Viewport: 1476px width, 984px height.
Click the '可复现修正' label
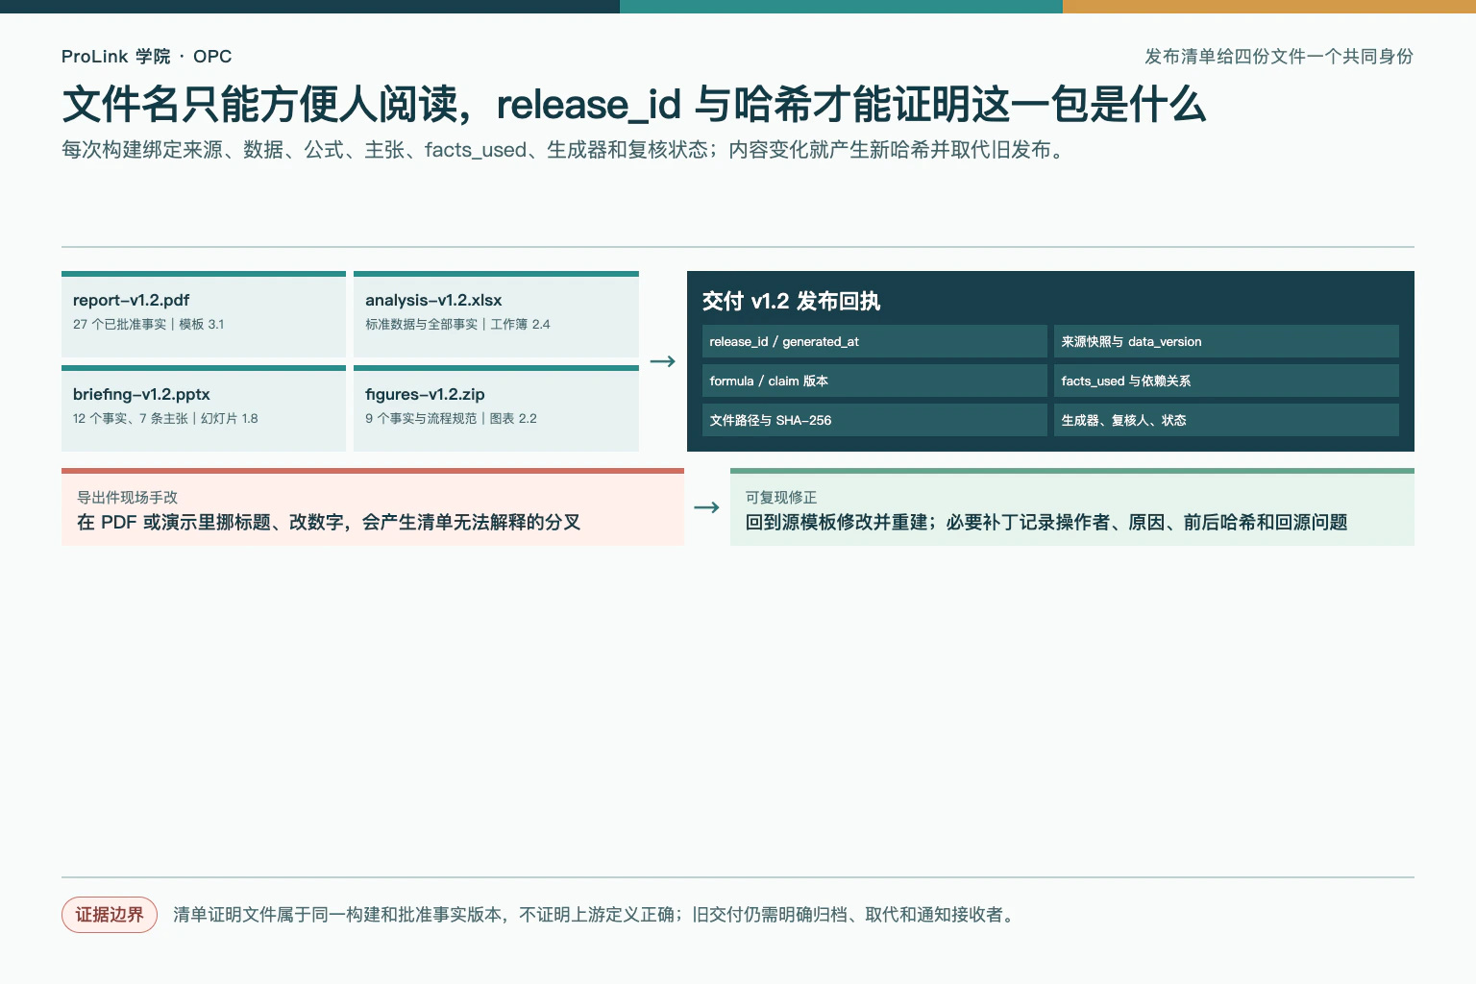[781, 498]
